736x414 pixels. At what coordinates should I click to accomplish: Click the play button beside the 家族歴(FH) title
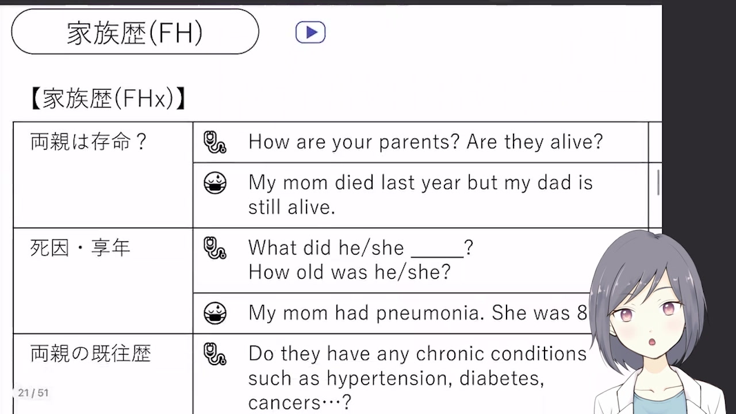[310, 32]
